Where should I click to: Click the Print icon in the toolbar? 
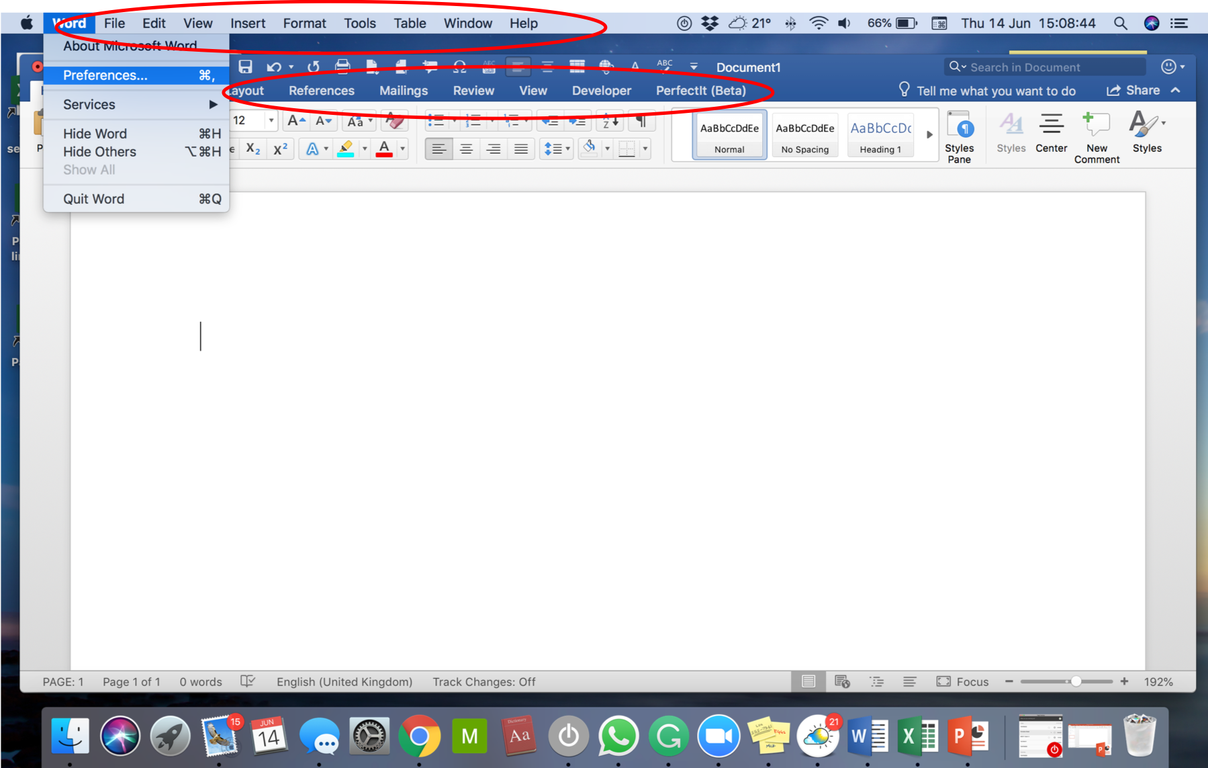342,67
